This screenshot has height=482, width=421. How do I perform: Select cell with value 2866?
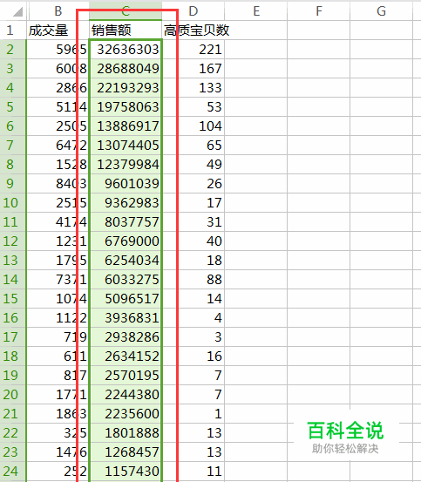point(58,88)
